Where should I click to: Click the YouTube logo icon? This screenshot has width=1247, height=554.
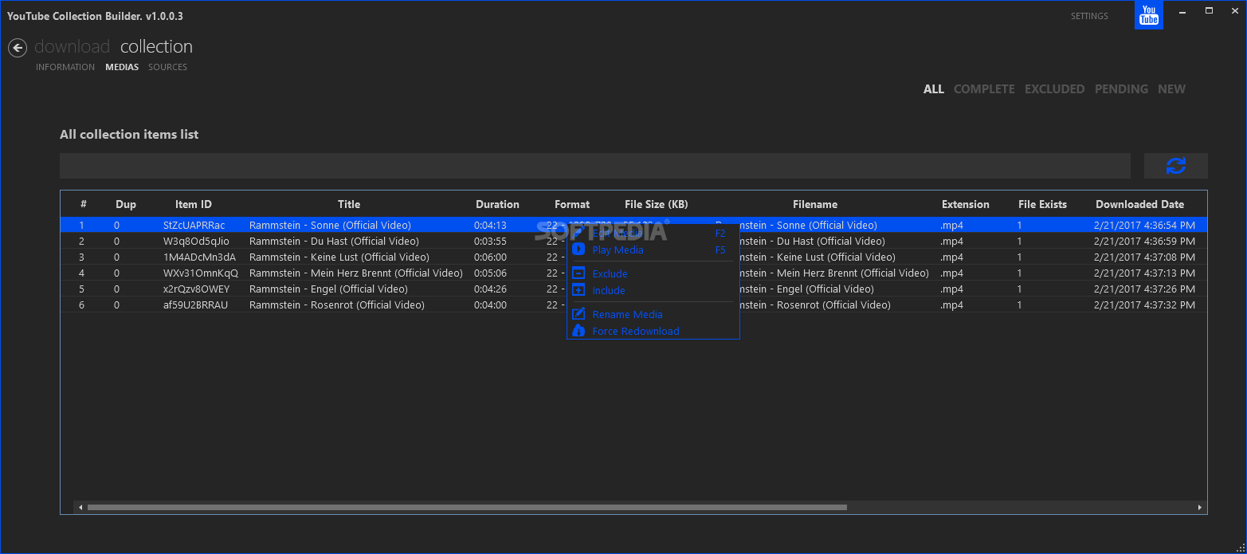tap(1148, 15)
